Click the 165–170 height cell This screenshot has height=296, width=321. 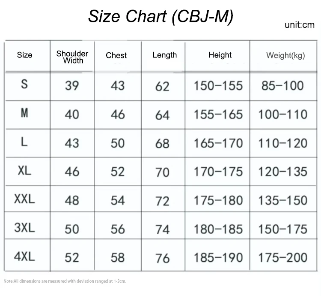[218, 143]
